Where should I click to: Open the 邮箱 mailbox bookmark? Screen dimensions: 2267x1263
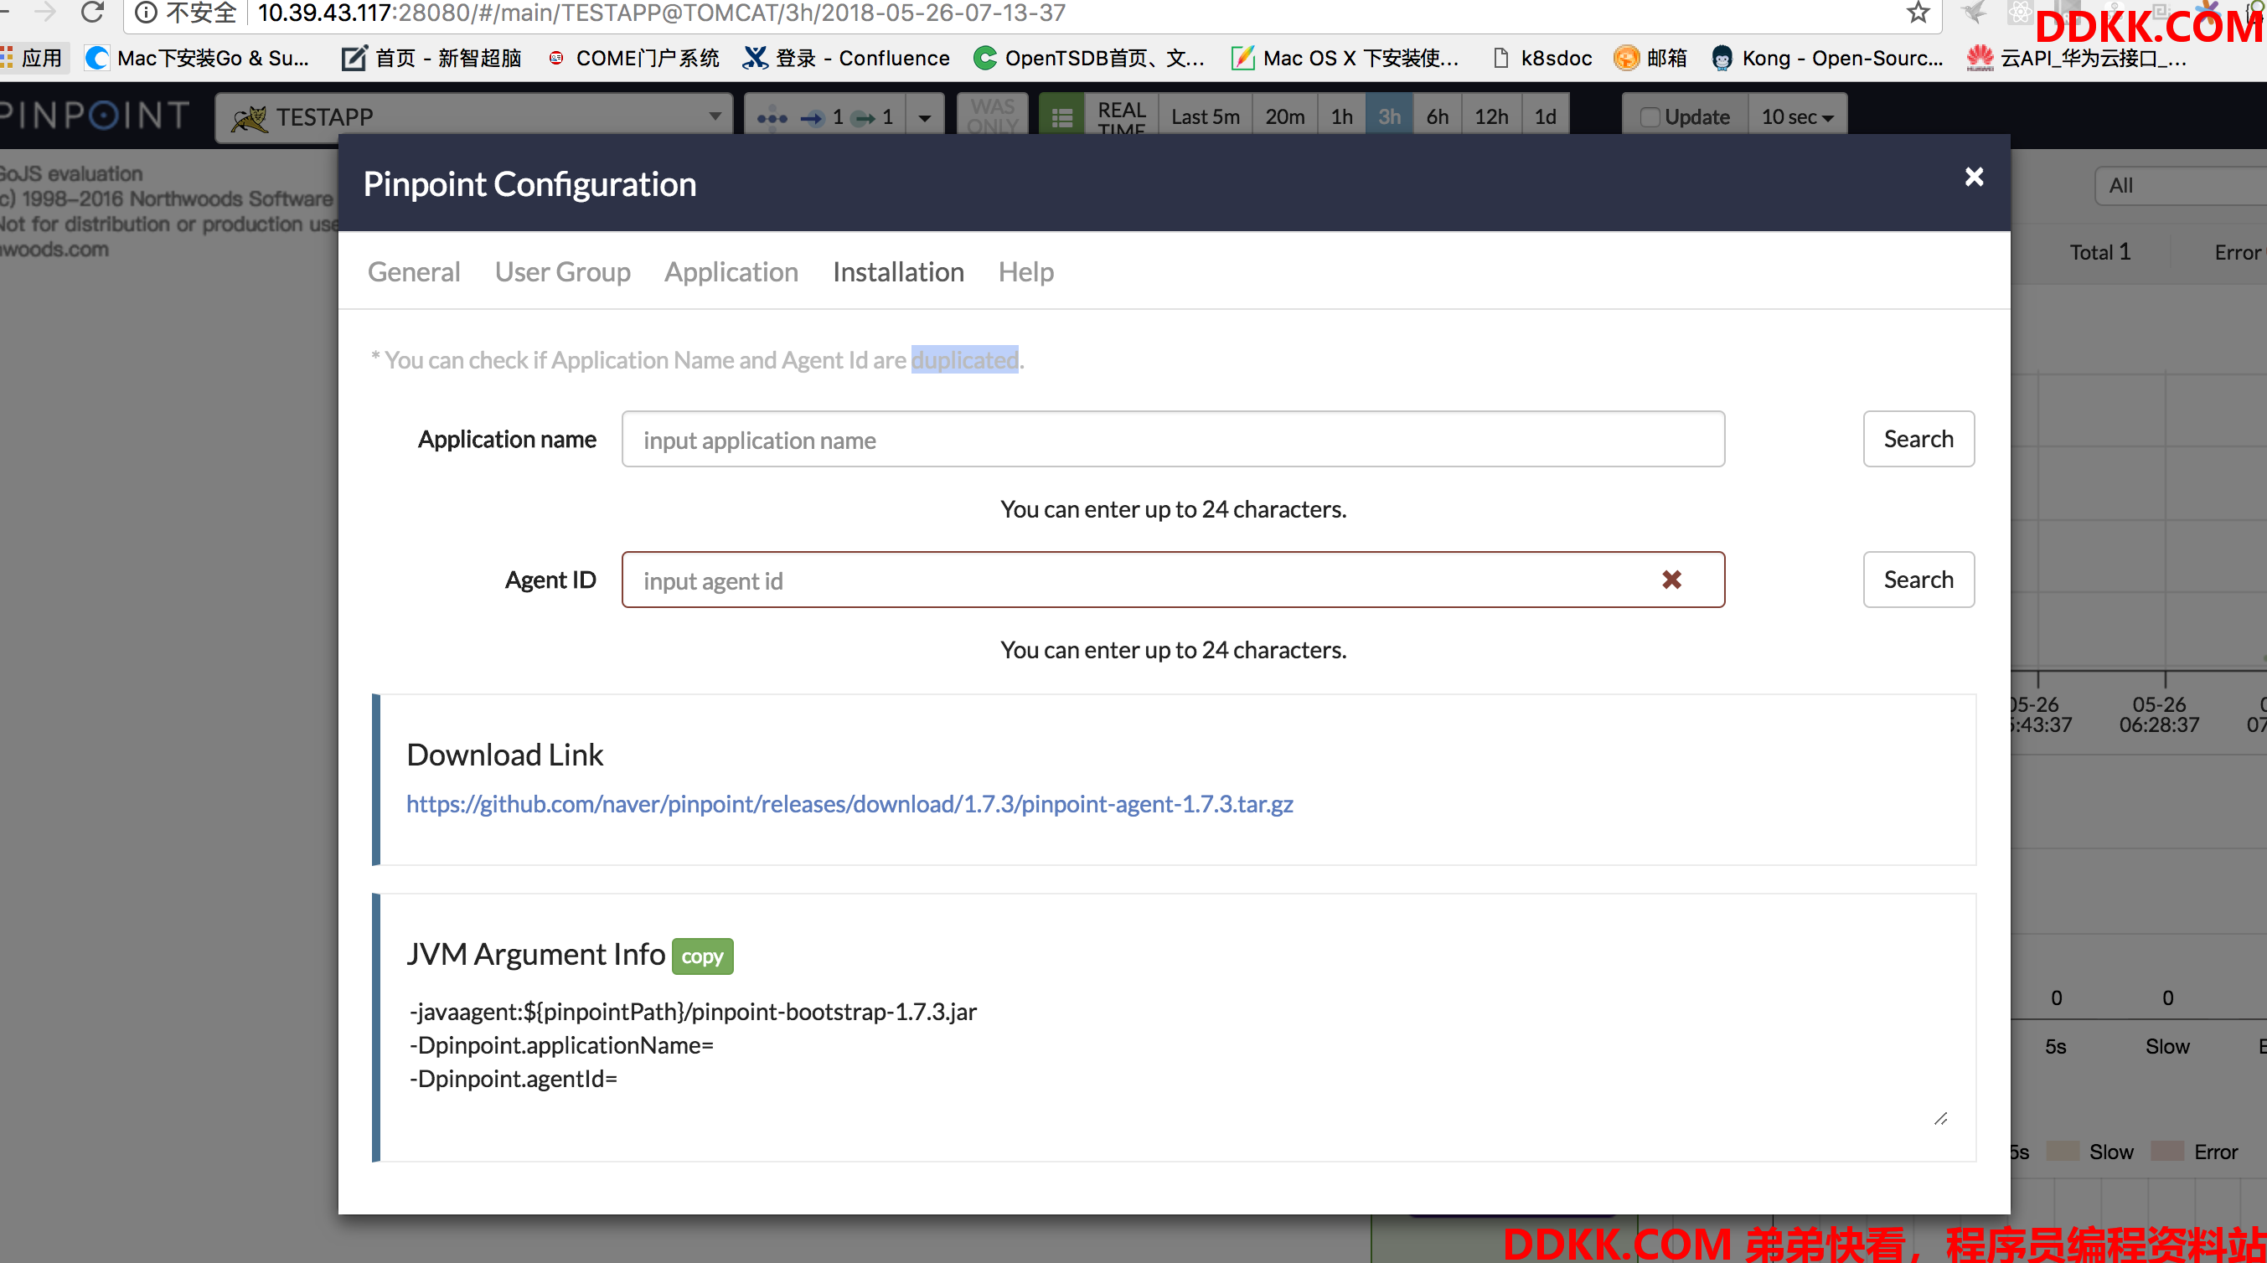pos(1651,58)
